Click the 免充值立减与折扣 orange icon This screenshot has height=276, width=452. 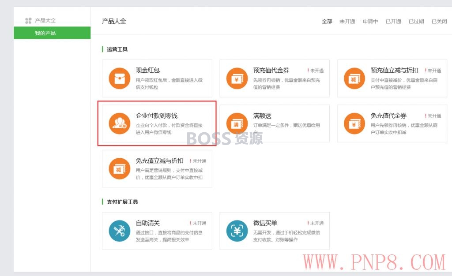[x=119, y=169]
